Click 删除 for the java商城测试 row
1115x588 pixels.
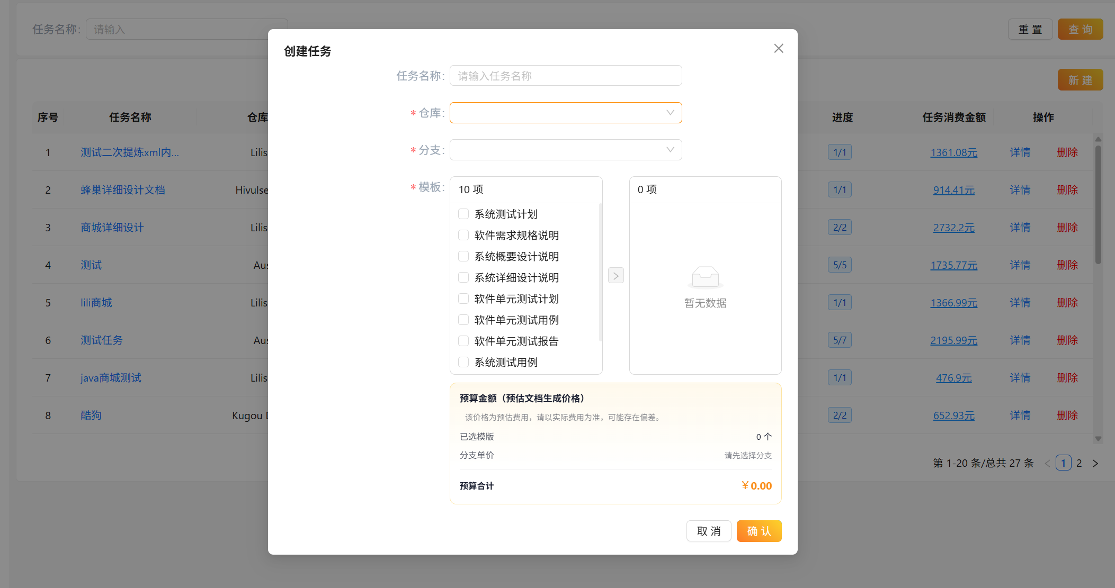point(1067,377)
